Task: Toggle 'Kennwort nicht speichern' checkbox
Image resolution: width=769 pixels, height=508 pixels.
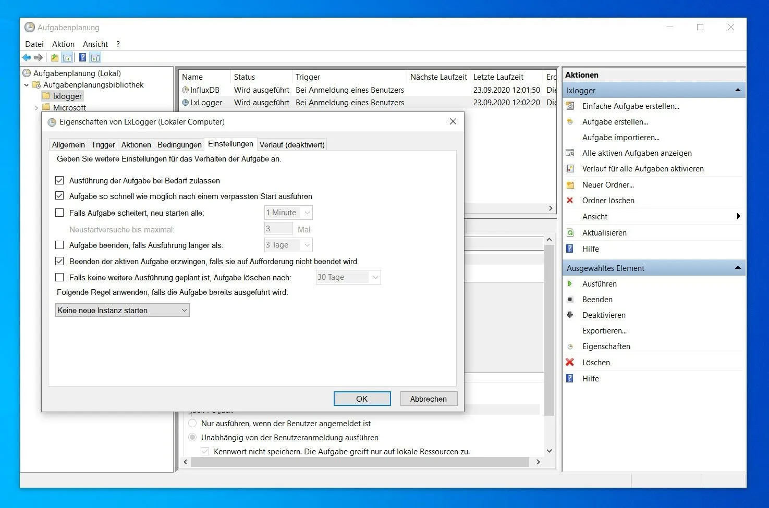Action: tap(205, 451)
